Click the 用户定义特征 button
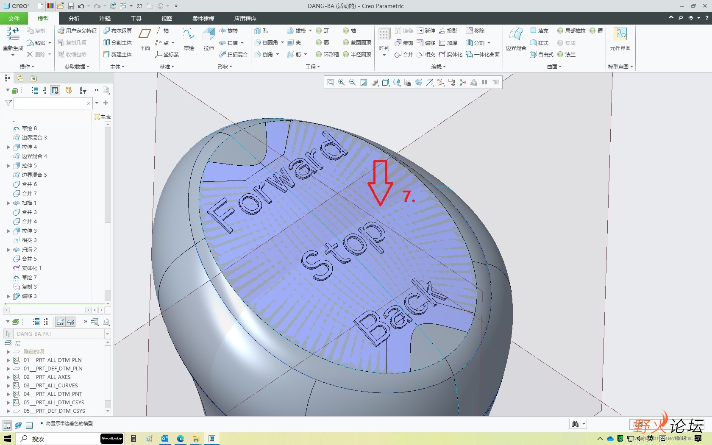This screenshot has height=445, width=712. point(77,31)
